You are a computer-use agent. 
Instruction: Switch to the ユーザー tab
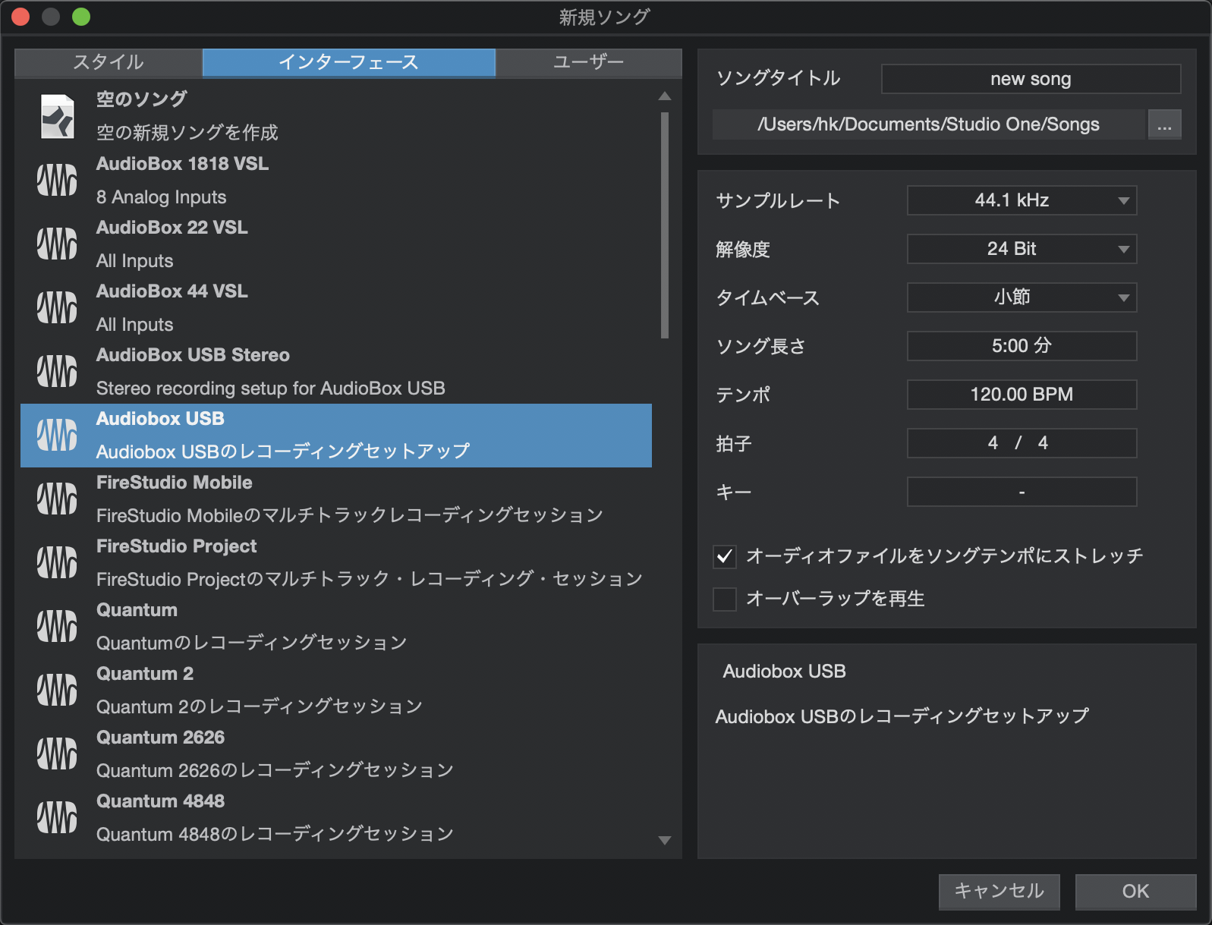(x=589, y=62)
